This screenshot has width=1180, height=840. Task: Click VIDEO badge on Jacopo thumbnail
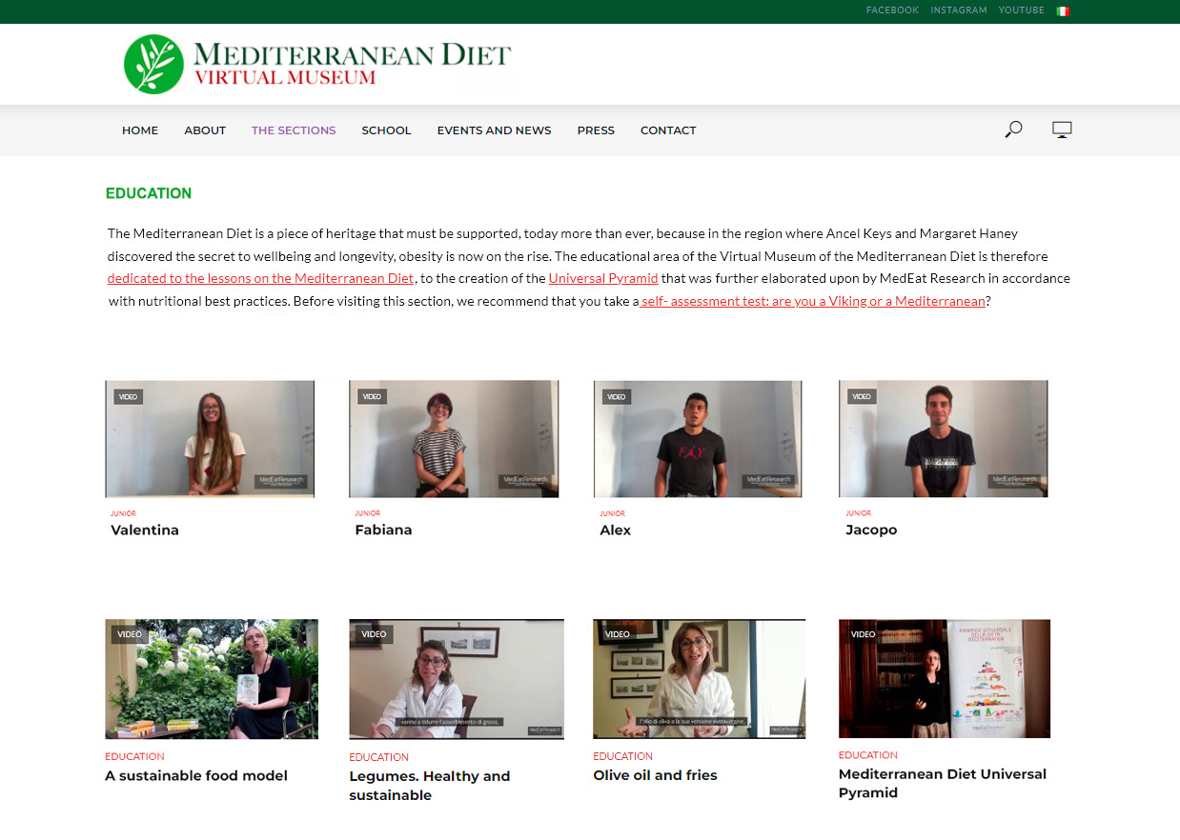tap(862, 396)
